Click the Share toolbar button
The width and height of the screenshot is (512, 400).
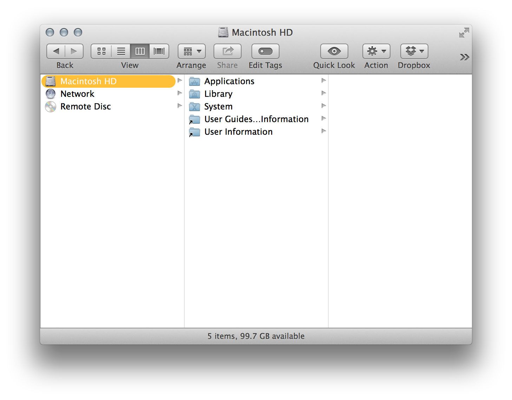click(x=227, y=51)
